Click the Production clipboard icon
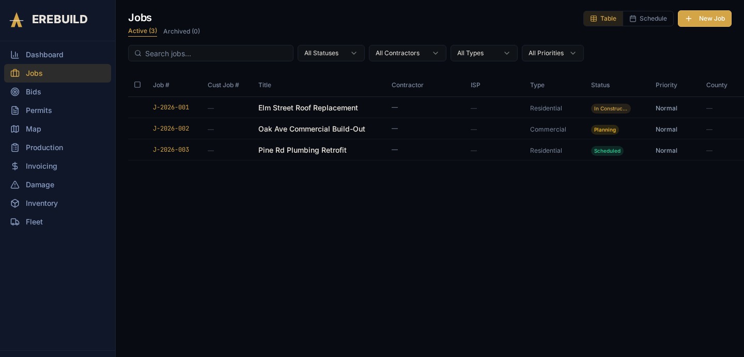Viewport: 744px width, 357px height. [15, 148]
